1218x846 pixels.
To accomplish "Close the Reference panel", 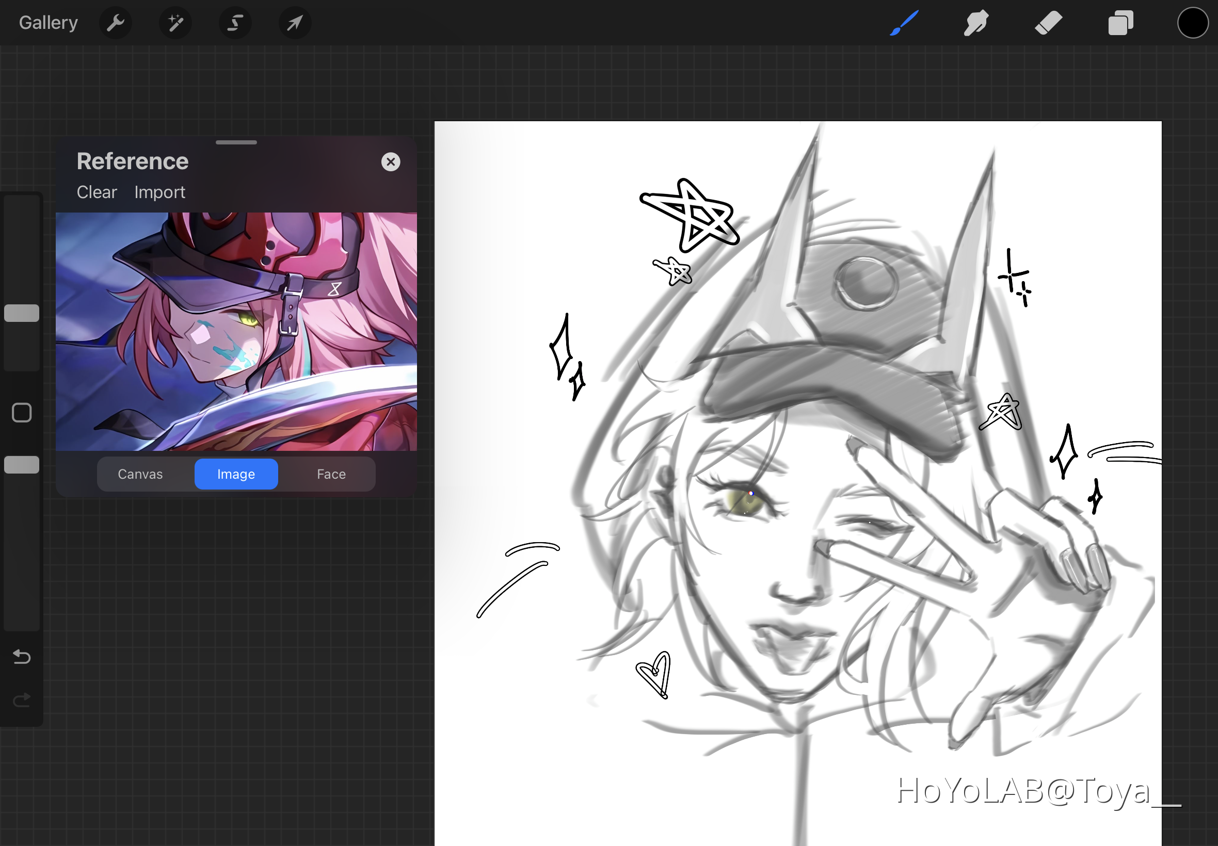I will coord(391,161).
